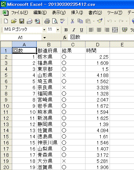Click the Print icon in the toolbar

tap(47, 21)
